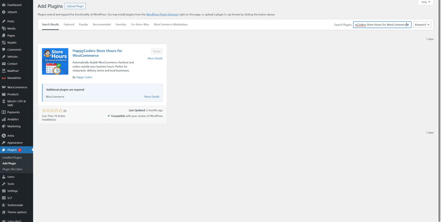The width and height of the screenshot is (441, 222).
Task: Open the Media library icon
Action: (x=4, y=28)
